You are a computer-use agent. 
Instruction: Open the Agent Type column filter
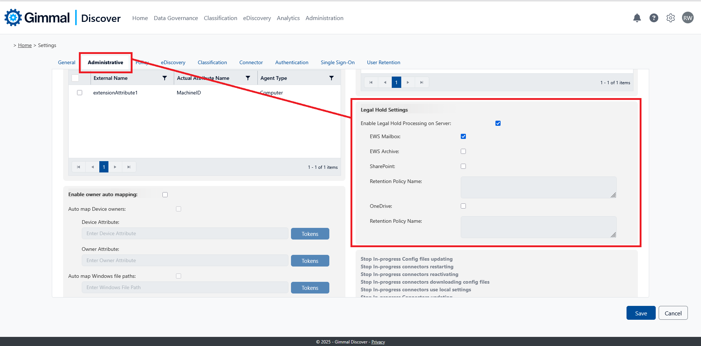[x=332, y=78]
